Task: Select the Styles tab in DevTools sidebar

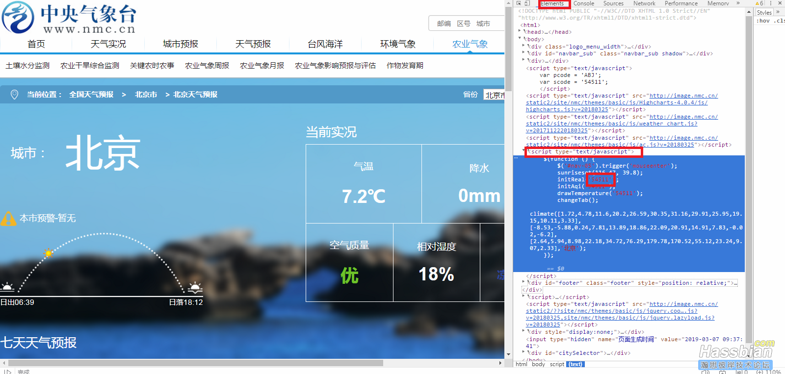Action: (x=764, y=13)
